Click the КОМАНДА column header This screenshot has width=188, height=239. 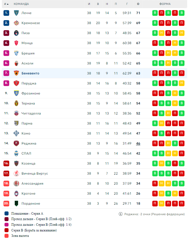click(21, 4)
